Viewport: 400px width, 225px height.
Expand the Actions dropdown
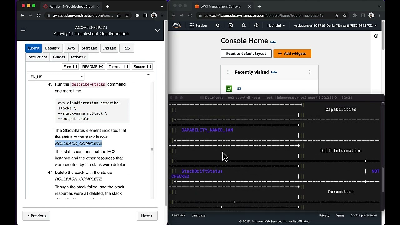[78, 57]
